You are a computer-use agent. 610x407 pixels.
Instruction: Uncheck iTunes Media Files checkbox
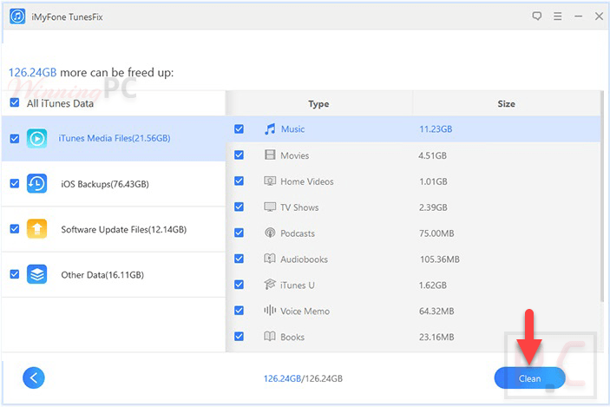pyautogui.click(x=15, y=139)
